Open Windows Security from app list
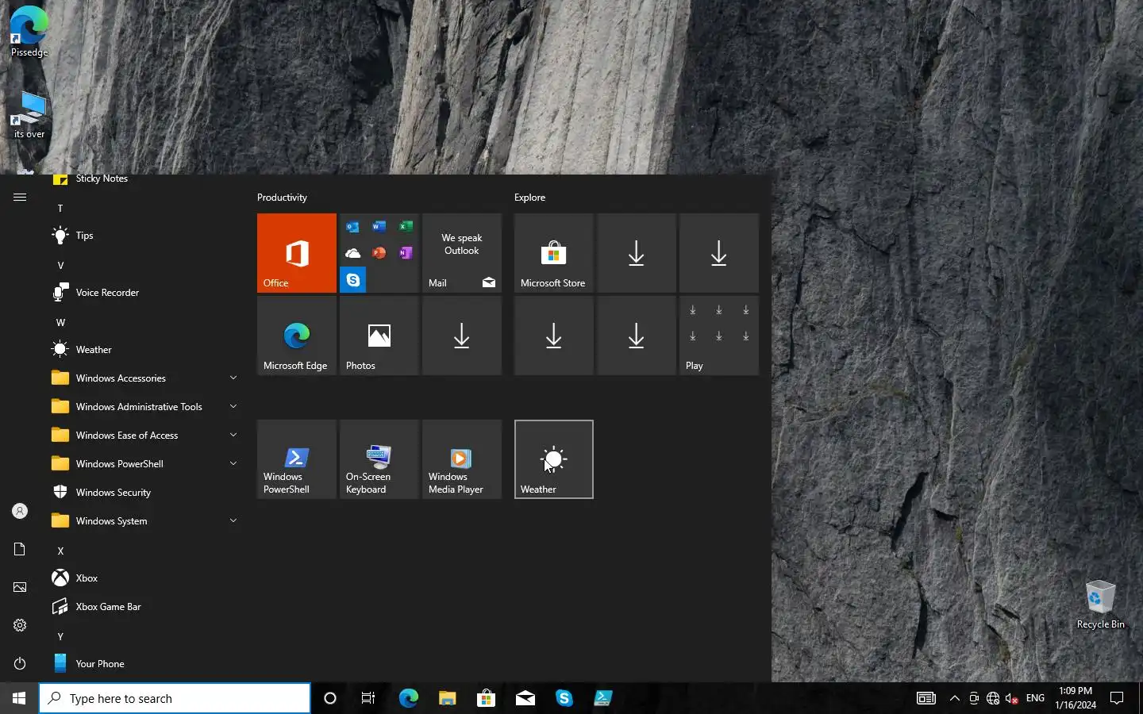 tap(143, 493)
